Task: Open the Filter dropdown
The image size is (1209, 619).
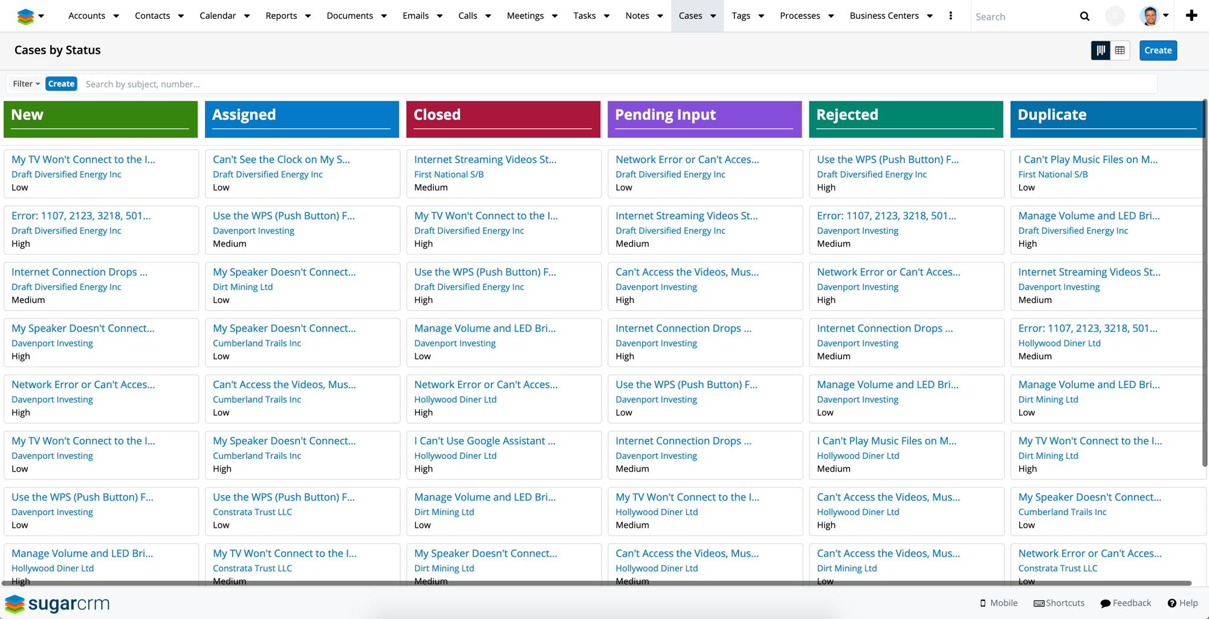Action: pyautogui.click(x=26, y=84)
